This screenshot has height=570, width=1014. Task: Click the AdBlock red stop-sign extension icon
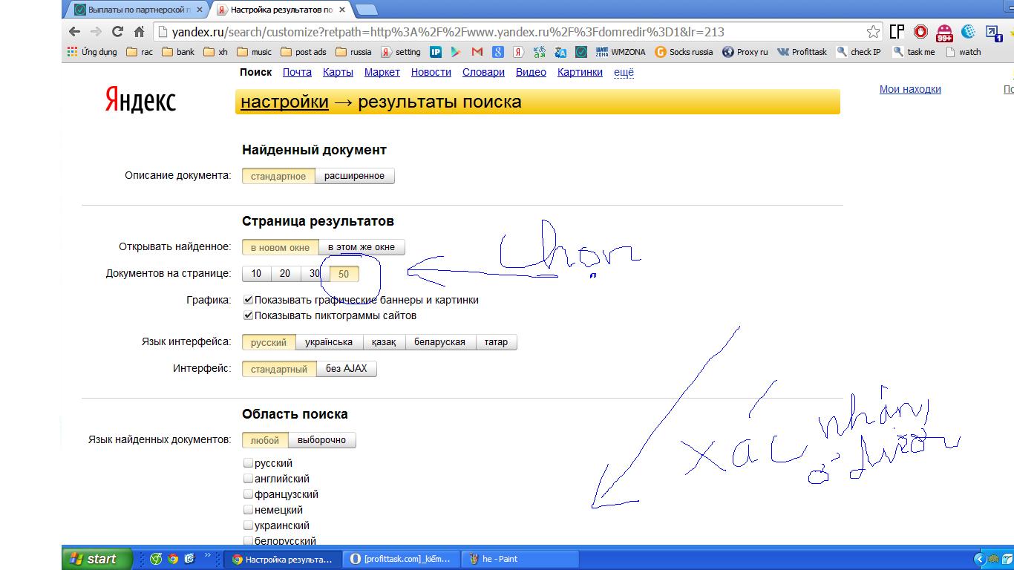pos(920,32)
